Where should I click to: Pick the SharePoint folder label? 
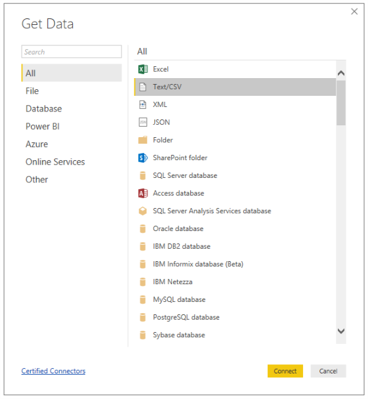pos(180,157)
